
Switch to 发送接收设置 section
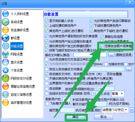pyautogui.click(x=20, y=30)
